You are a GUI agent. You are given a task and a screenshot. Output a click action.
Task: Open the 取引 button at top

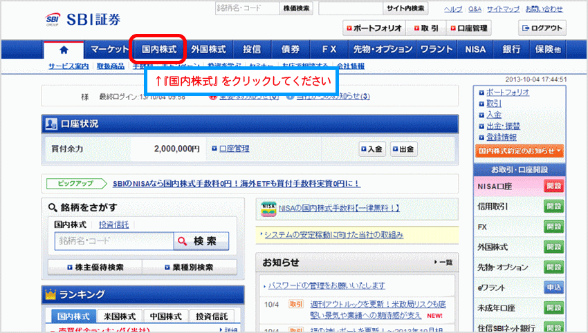point(426,28)
